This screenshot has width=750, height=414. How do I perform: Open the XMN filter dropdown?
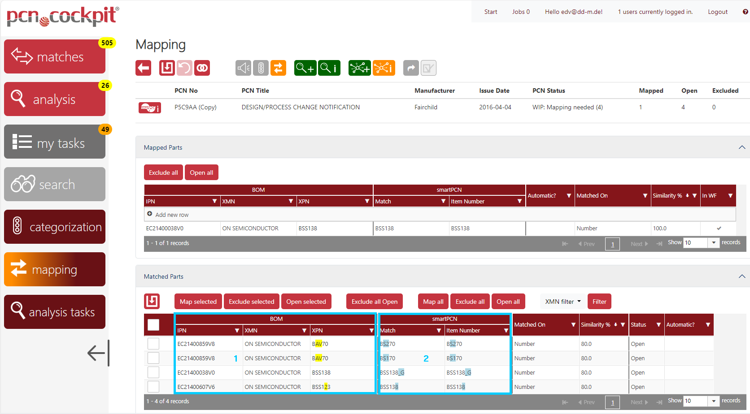[562, 302]
